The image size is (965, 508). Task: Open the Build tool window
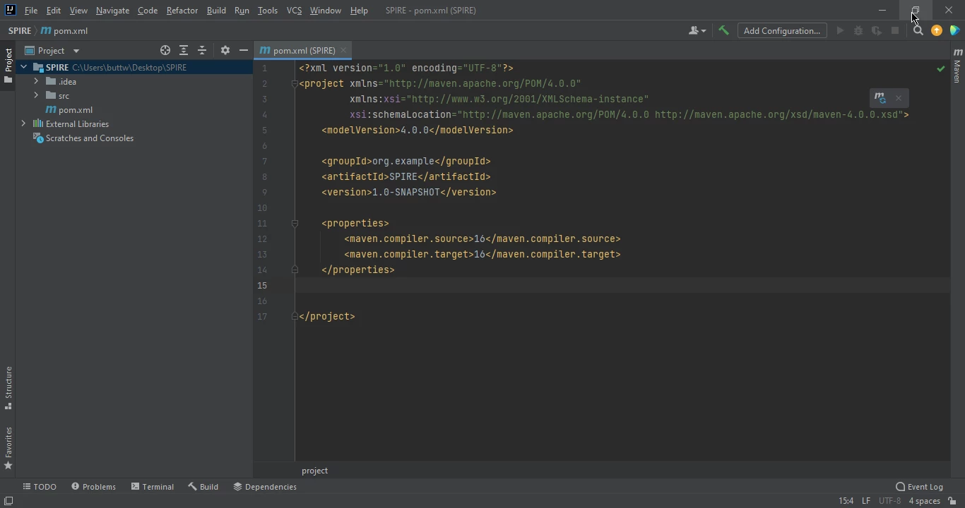(203, 487)
